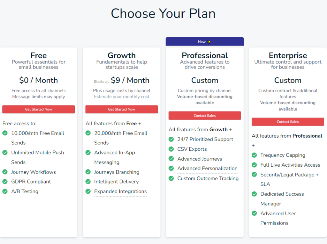Click the check icon beside Journey Workflows
The width and height of the screenshot is (327, 244).
[x=5, y=172]
